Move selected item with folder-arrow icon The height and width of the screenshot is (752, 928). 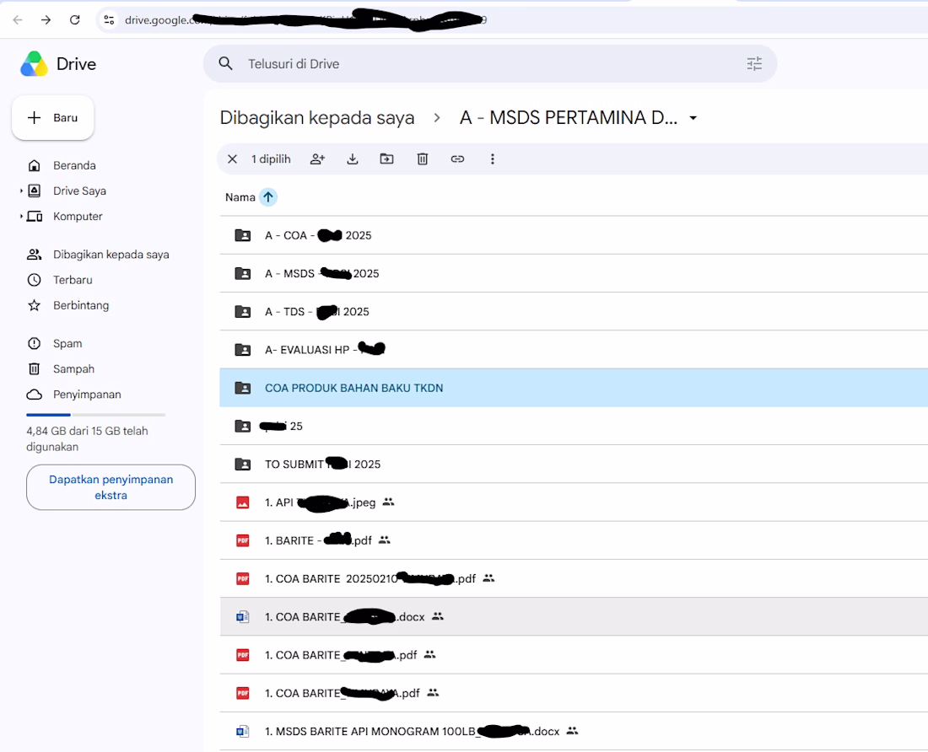pos(386,159)
